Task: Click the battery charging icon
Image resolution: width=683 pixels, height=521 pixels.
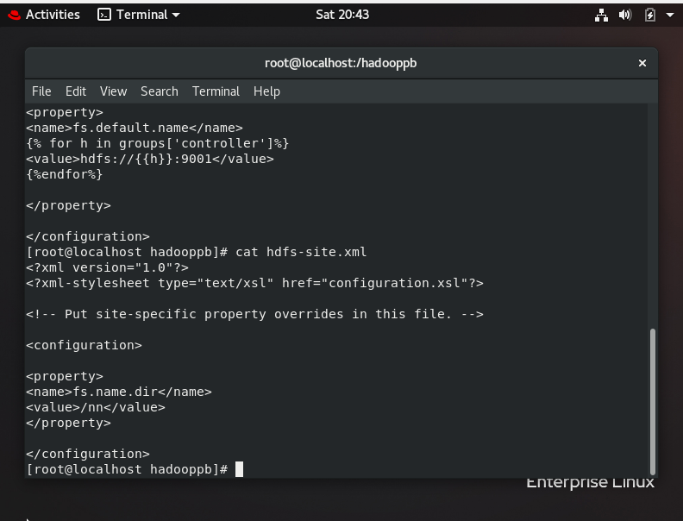Action: tap(650, 16)
